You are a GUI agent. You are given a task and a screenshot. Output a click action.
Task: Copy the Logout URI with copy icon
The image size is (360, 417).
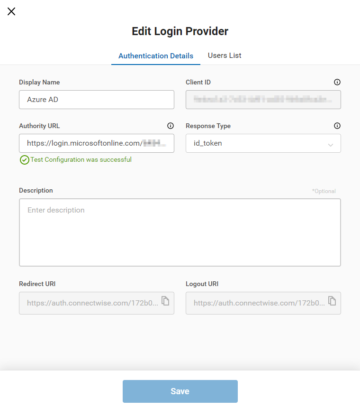click(x=332, y=301)
